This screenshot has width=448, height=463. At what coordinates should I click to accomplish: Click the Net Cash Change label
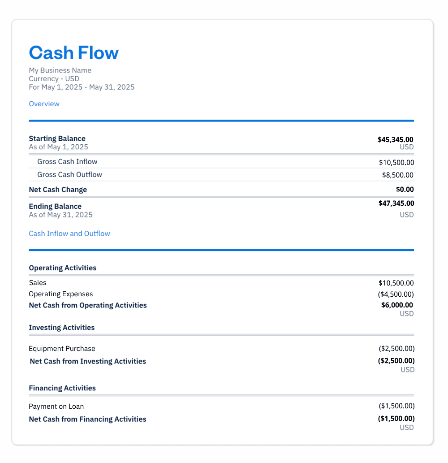pos(58,190)
